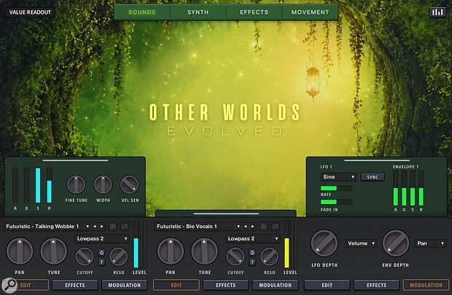
Task: Collapse the left ADSR panel via its handle bar
Action: pyautogui.click(x=75, y=160)
